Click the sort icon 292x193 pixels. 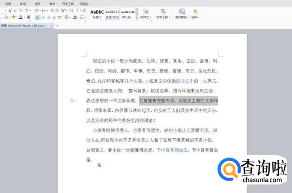point(71,11)
